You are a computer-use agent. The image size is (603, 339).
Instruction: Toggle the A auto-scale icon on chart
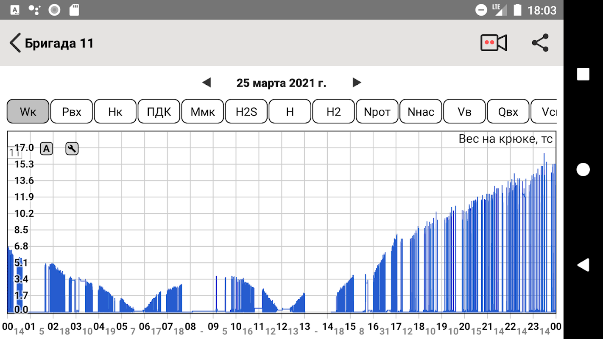pos(47,149)
